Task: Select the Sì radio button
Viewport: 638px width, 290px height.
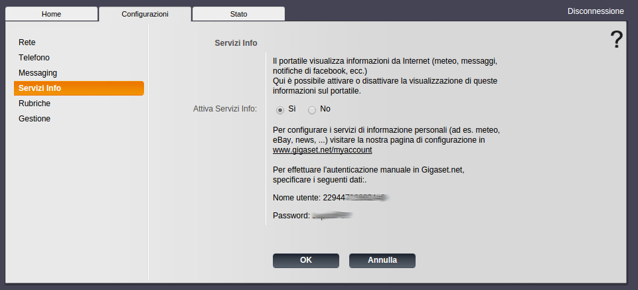Action: [280, 109]
